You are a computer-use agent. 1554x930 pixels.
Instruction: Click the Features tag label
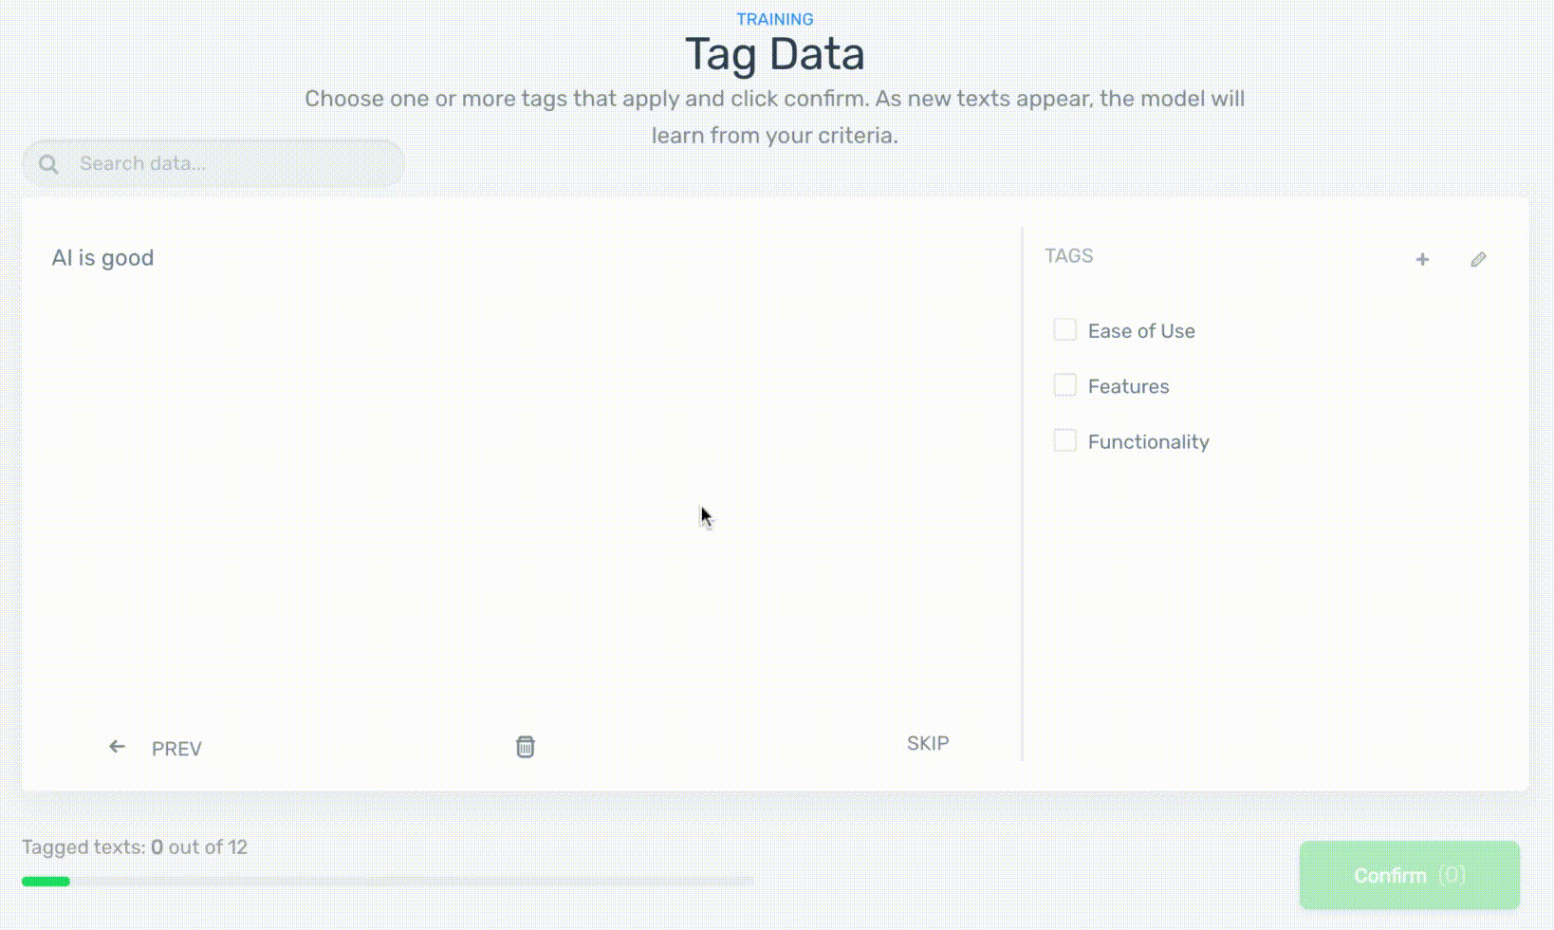pyautogui.click(x=1128, y=386)
